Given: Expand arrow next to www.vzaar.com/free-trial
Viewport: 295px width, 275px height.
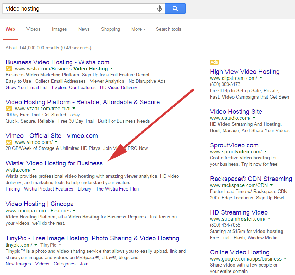Looking at the screenshot, I should click(74, 108).
